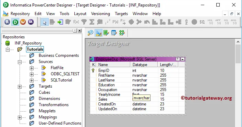
Task: Click the Length column header
Action: [x=168, y=65]
